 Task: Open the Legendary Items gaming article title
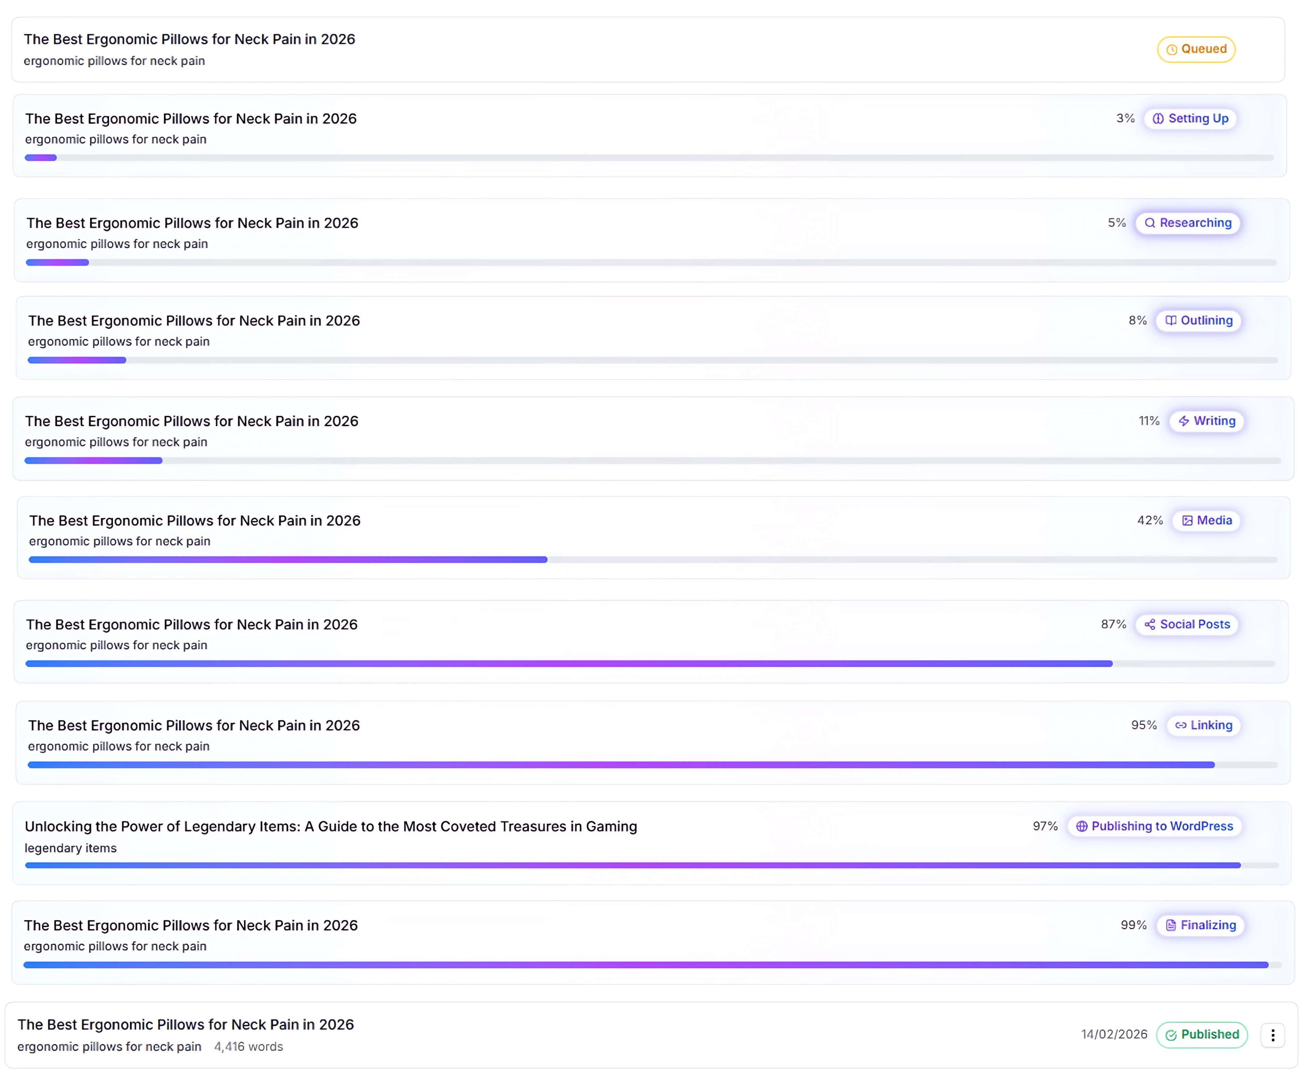tap(331, 826)
